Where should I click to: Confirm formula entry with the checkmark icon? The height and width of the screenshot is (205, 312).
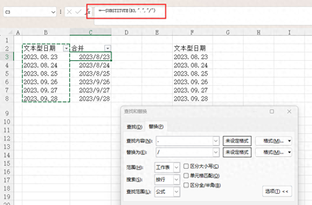coord(78,12)
